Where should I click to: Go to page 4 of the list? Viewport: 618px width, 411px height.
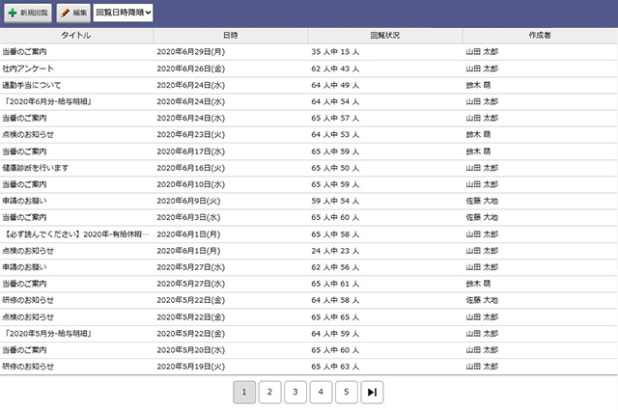(x=322, y=392)
